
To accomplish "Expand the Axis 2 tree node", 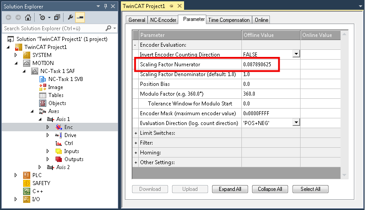I will pos(40,167).
